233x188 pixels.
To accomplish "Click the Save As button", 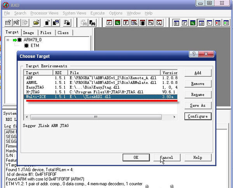I will pyautogui.click(x=198, y=105).
